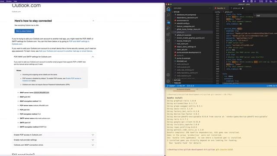
Task: Toggle replace chevron in the find widget
Action: (255, 16)
